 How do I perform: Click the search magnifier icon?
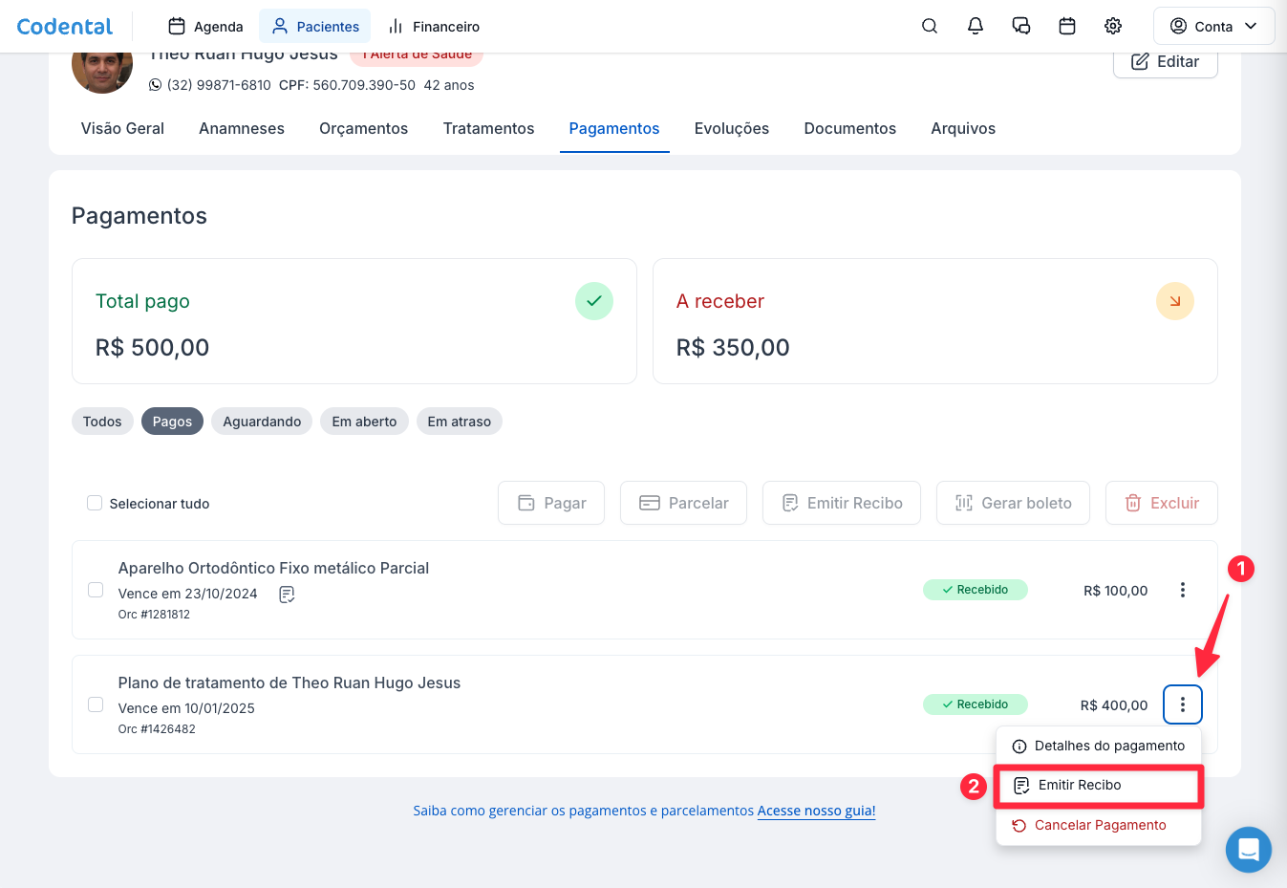pyautogui.click(x=929, y=26)
